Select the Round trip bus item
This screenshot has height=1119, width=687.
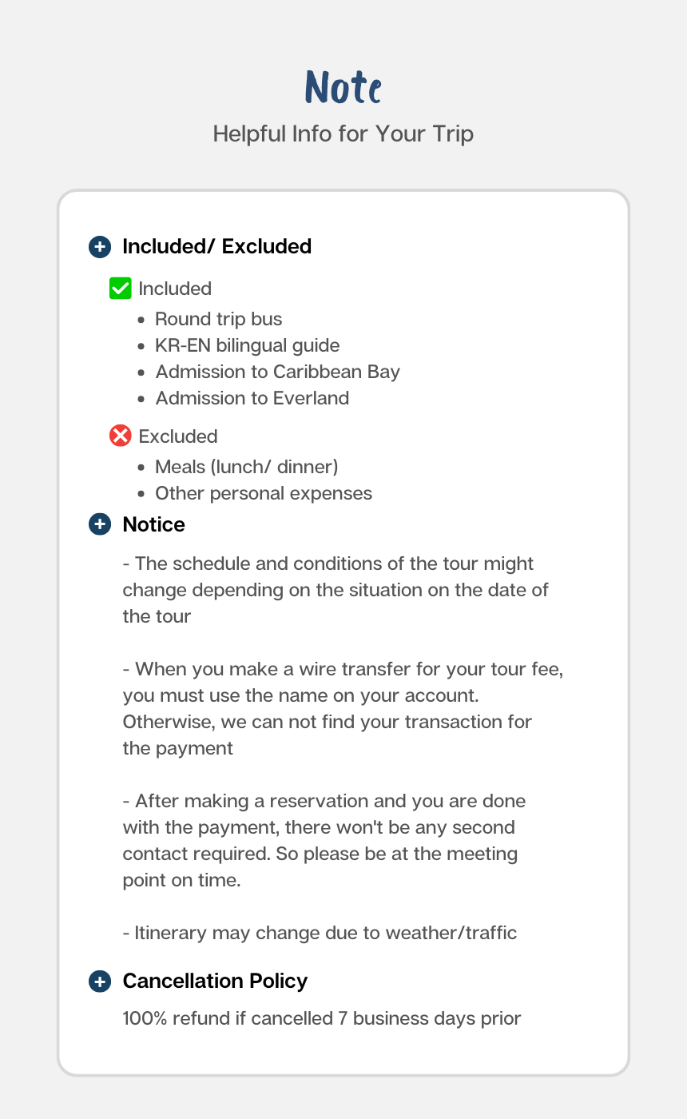click(218, 319)
